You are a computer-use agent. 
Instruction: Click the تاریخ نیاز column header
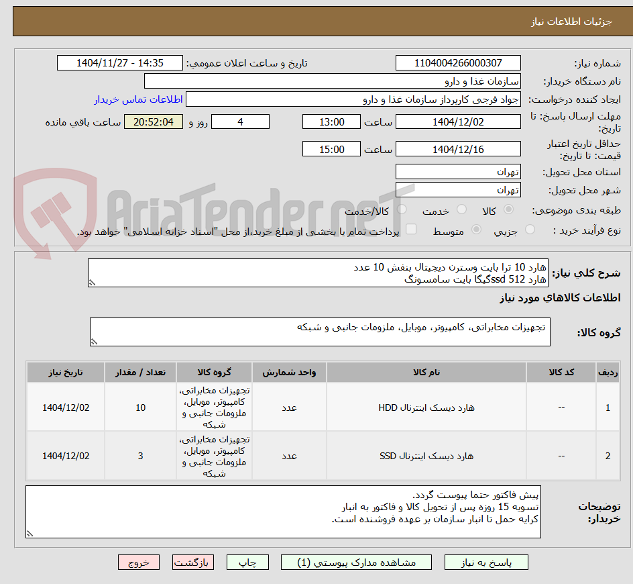tap(66, 373)
